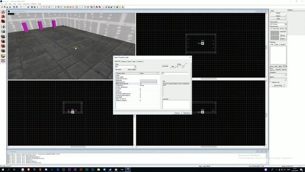Open the Objects dropdown in the prefab panel
Screen dimensions: 305x172
pyautogui.click(x=278, y=79)
